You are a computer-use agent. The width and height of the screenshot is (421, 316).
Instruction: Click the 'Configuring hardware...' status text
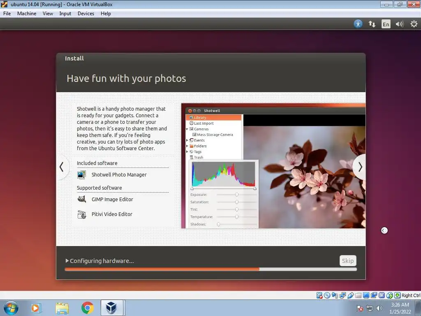(x=102, y=260)
